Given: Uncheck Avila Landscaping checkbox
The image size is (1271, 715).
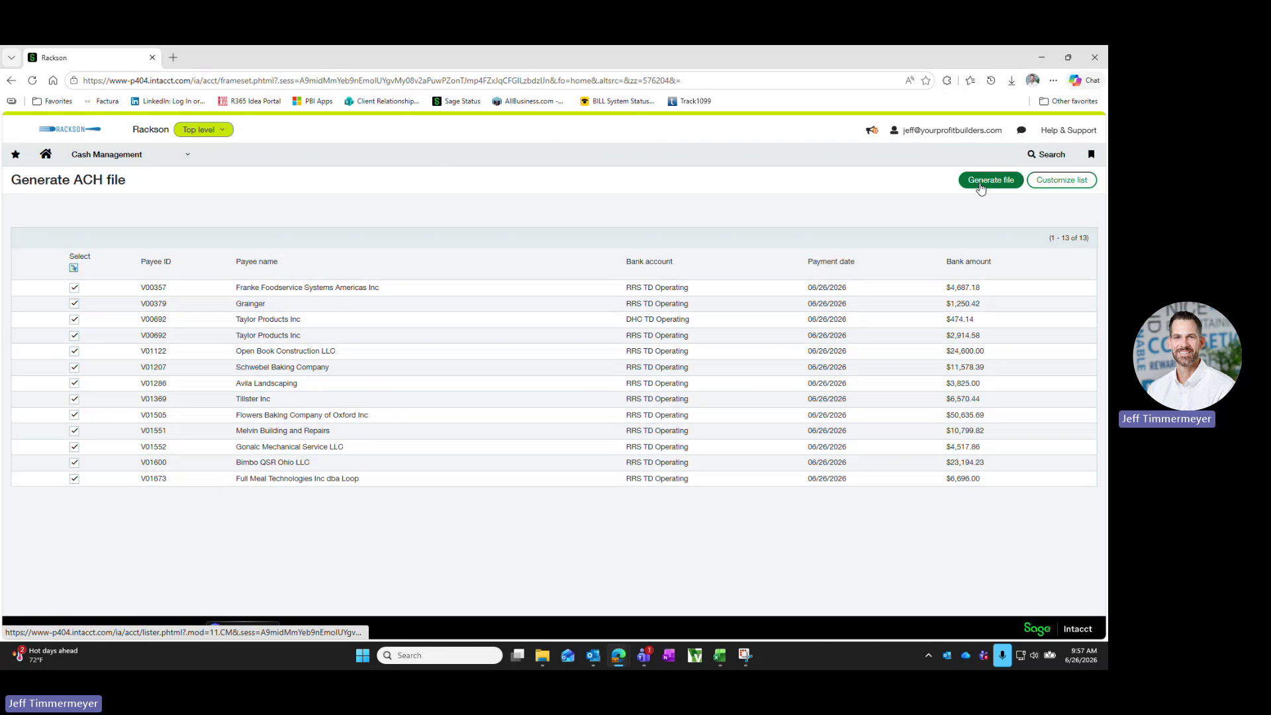Looking at the screenshot, I should click(x=74, y=383).
